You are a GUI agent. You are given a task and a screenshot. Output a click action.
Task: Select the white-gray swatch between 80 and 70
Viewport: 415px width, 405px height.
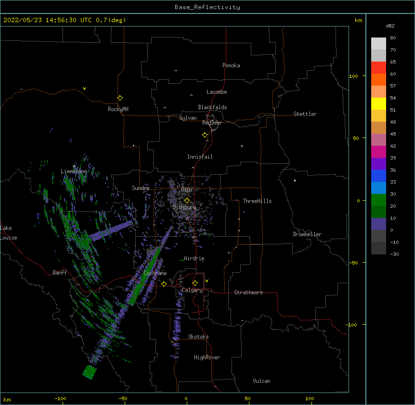click(x=378, y=44)
